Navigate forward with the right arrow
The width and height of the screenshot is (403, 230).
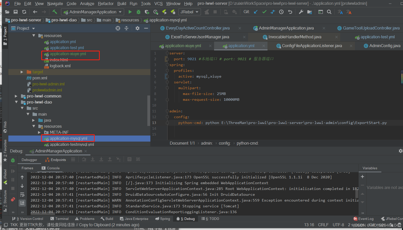point(44,12)
